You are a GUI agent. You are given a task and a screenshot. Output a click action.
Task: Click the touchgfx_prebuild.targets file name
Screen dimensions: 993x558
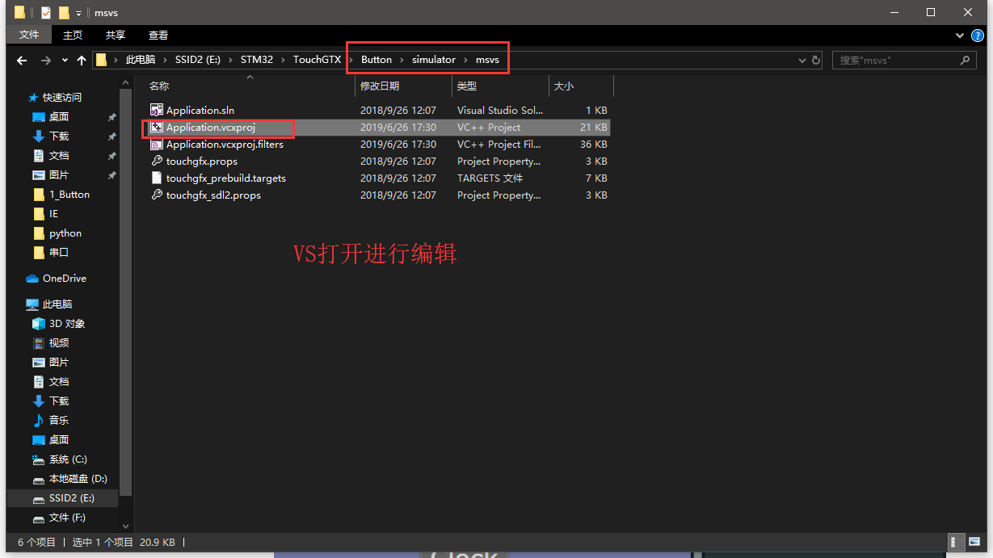226,178
